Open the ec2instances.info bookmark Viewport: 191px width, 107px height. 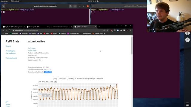point(73,34)
